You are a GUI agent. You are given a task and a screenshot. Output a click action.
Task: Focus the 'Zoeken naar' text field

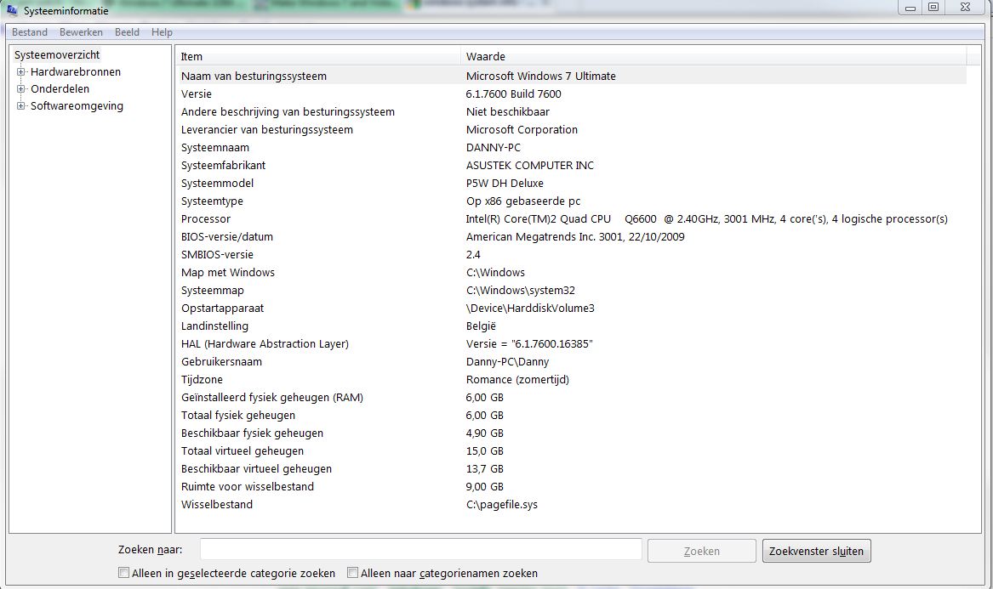click(x=420, y=550)
